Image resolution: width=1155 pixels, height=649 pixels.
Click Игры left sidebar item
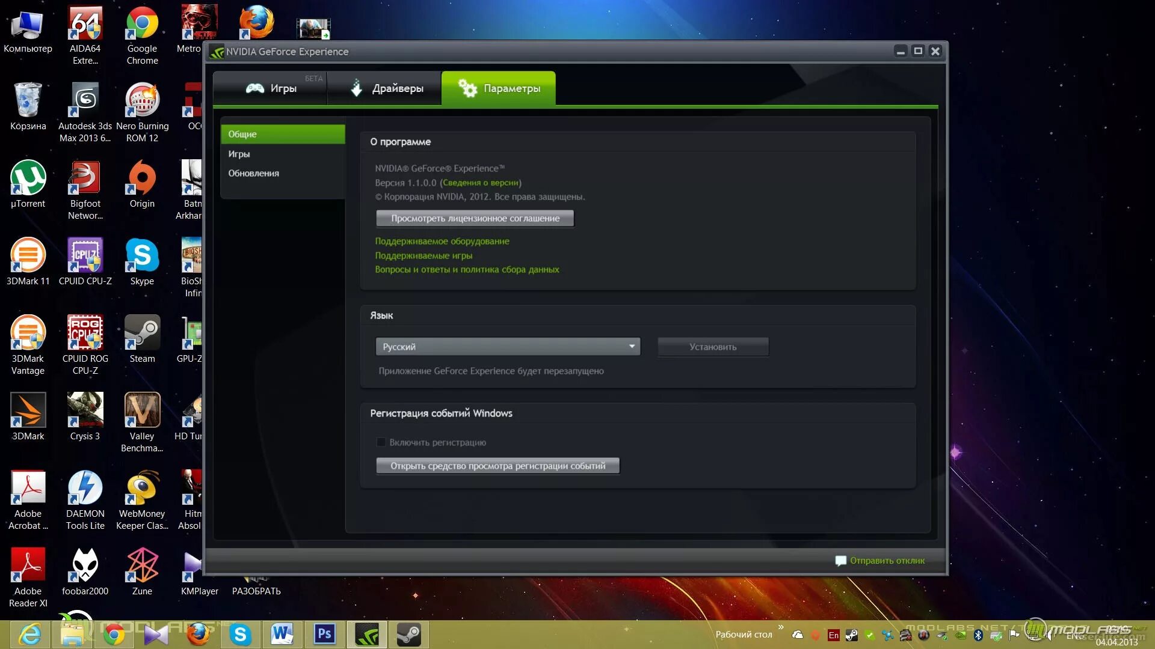239,154
